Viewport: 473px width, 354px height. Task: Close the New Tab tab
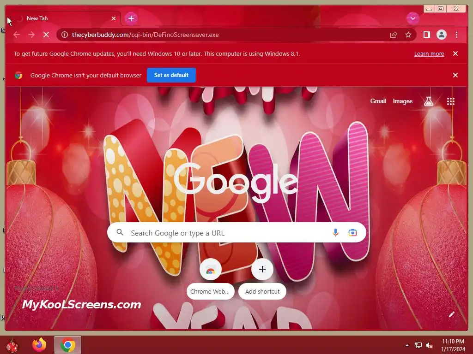click(114, 18)
